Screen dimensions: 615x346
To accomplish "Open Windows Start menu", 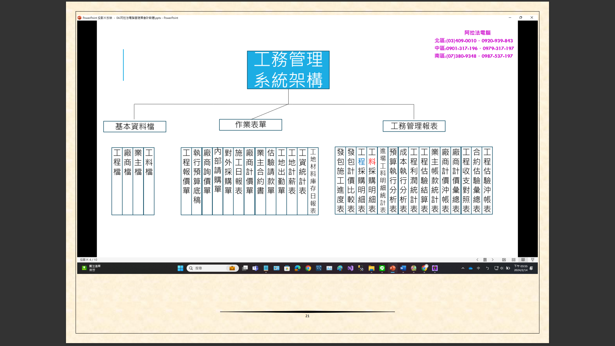I will pyautogui.click(x=180, y=268).
